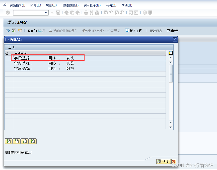Open the 实施指南(I) menu
This screenshot has height=170, width=217.
(x=18, y=5)
